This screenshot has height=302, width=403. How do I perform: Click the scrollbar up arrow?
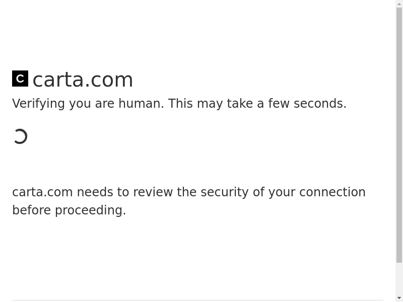[x=399, y=4]
